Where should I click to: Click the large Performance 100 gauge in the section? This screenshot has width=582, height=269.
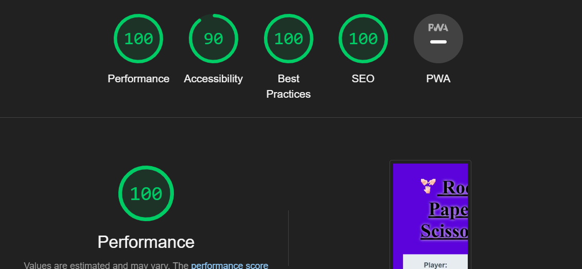(x=146, y=193)
